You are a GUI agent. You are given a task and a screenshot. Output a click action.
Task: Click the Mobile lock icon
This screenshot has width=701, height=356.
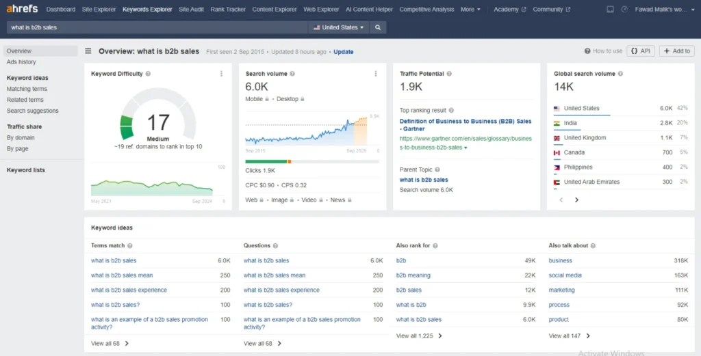pos(267,99)
